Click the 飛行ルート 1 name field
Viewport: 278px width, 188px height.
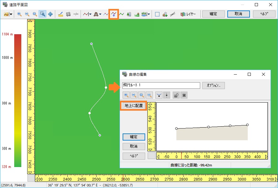(161, 85)
